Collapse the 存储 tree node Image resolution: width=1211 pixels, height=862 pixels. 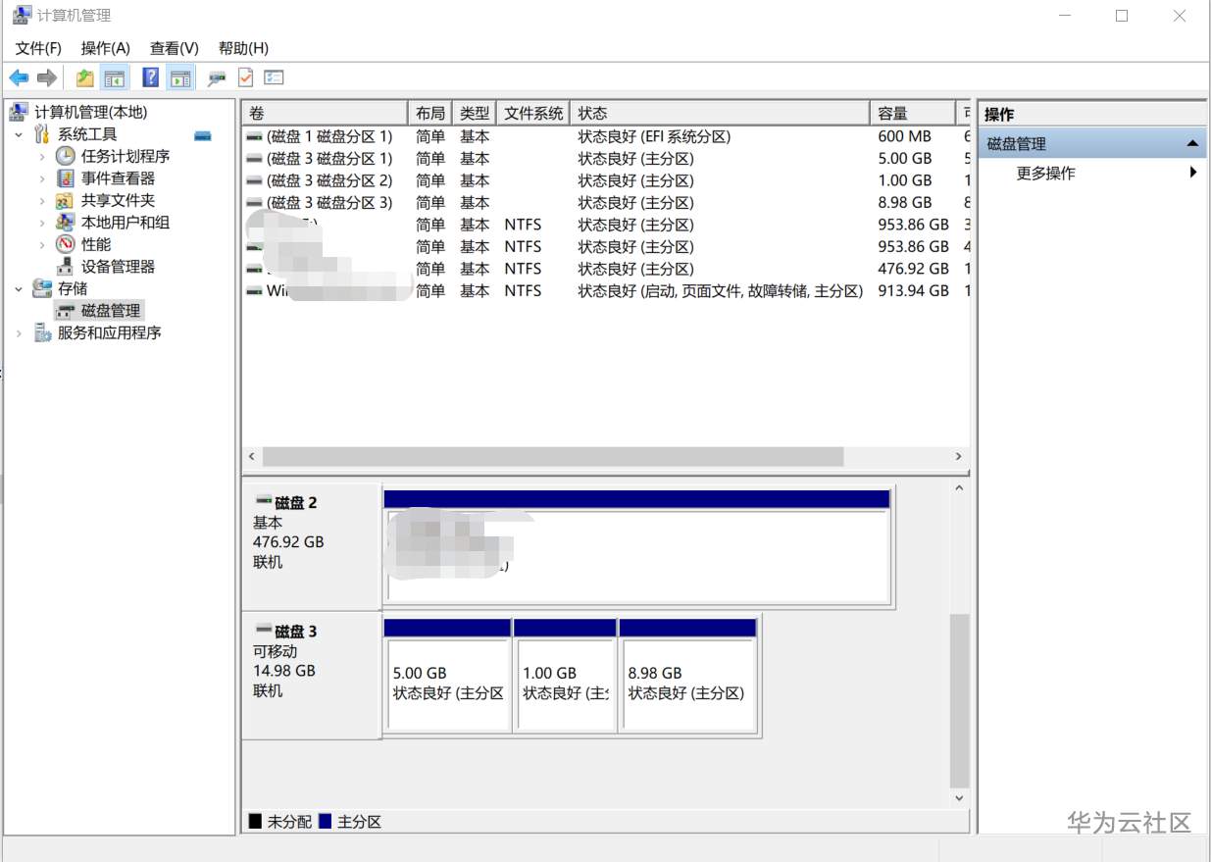[x=19, y=288]
